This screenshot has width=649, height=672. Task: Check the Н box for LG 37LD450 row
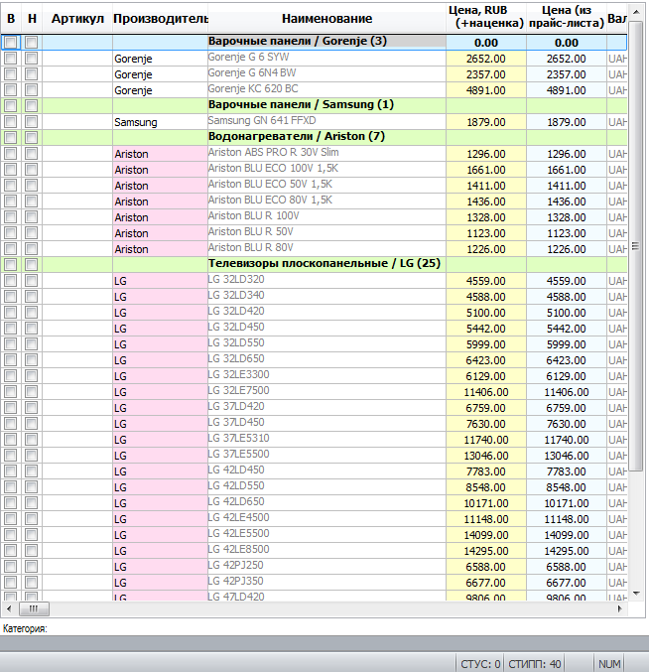(32, 424)
